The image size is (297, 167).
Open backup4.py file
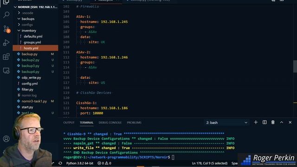tap(35, 71)
